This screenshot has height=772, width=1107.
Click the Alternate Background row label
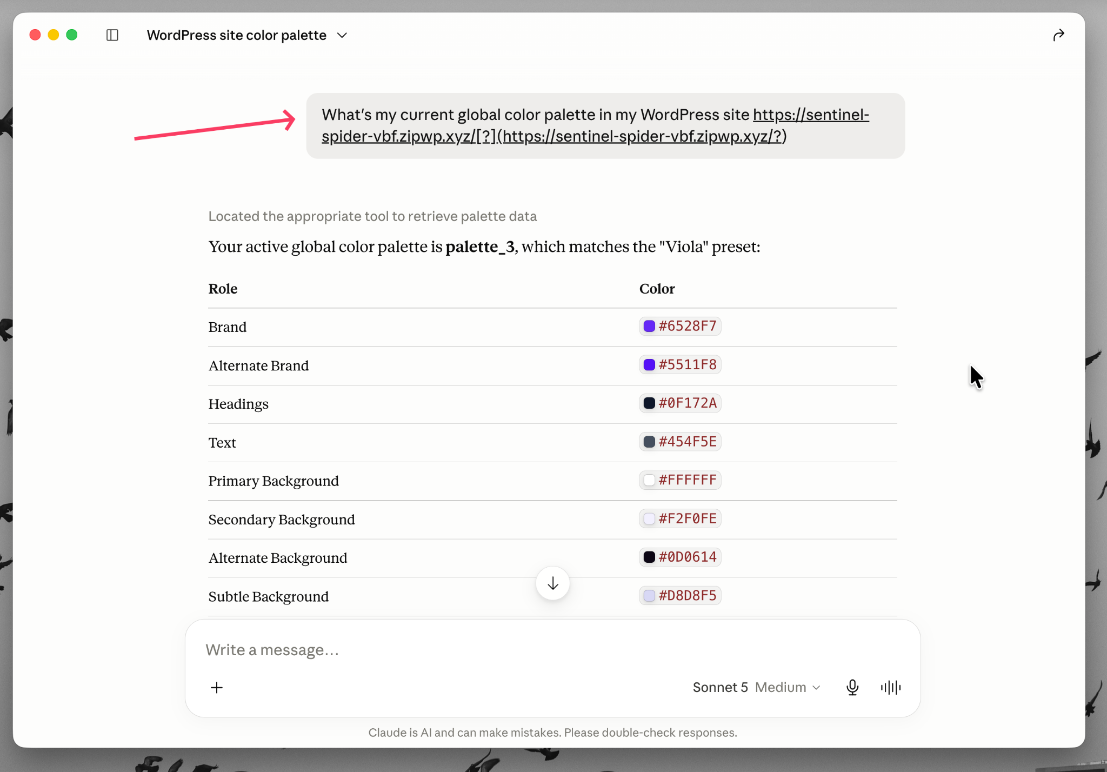(x=278, y=558)
